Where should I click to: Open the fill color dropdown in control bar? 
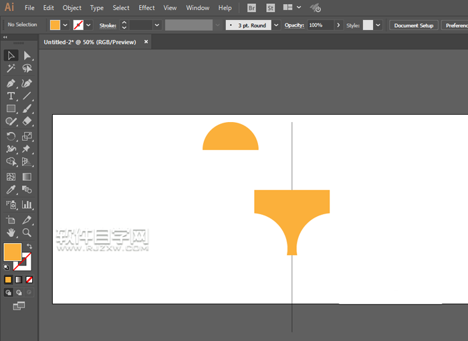pyautogui.click(x=66, y=25)
